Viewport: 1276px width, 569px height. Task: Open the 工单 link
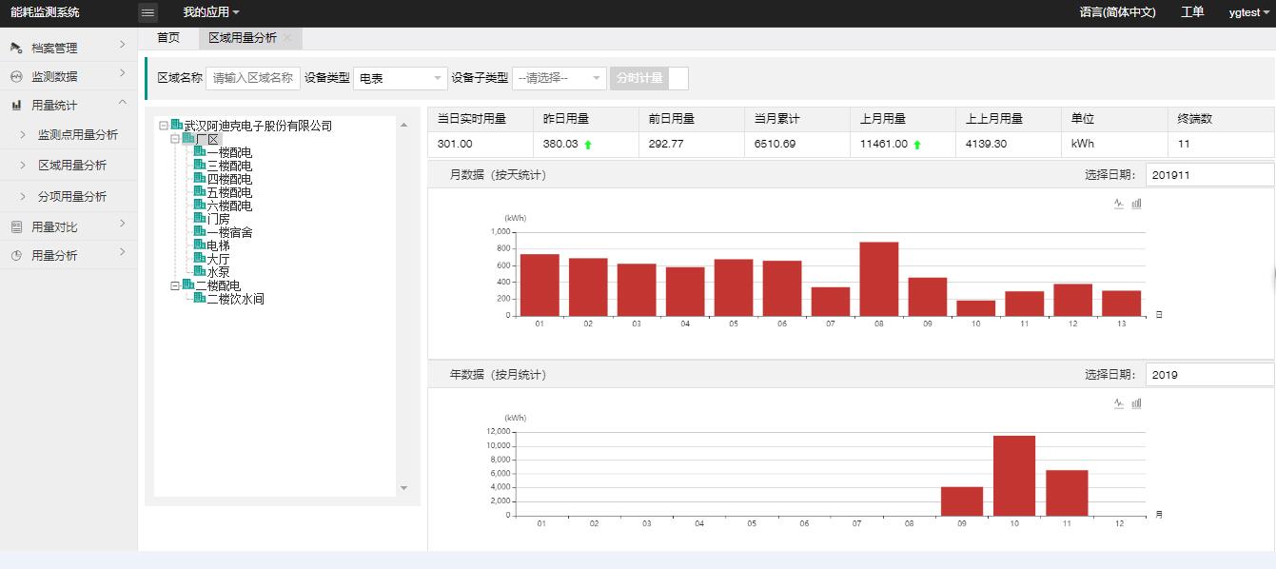tap(1192, 12)
